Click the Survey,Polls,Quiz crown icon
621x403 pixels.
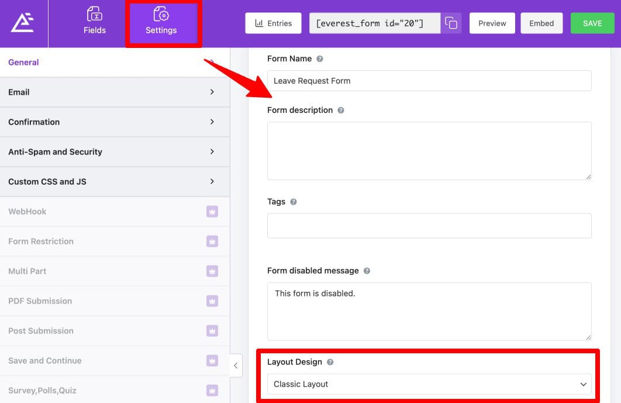(x=212, y=390)
